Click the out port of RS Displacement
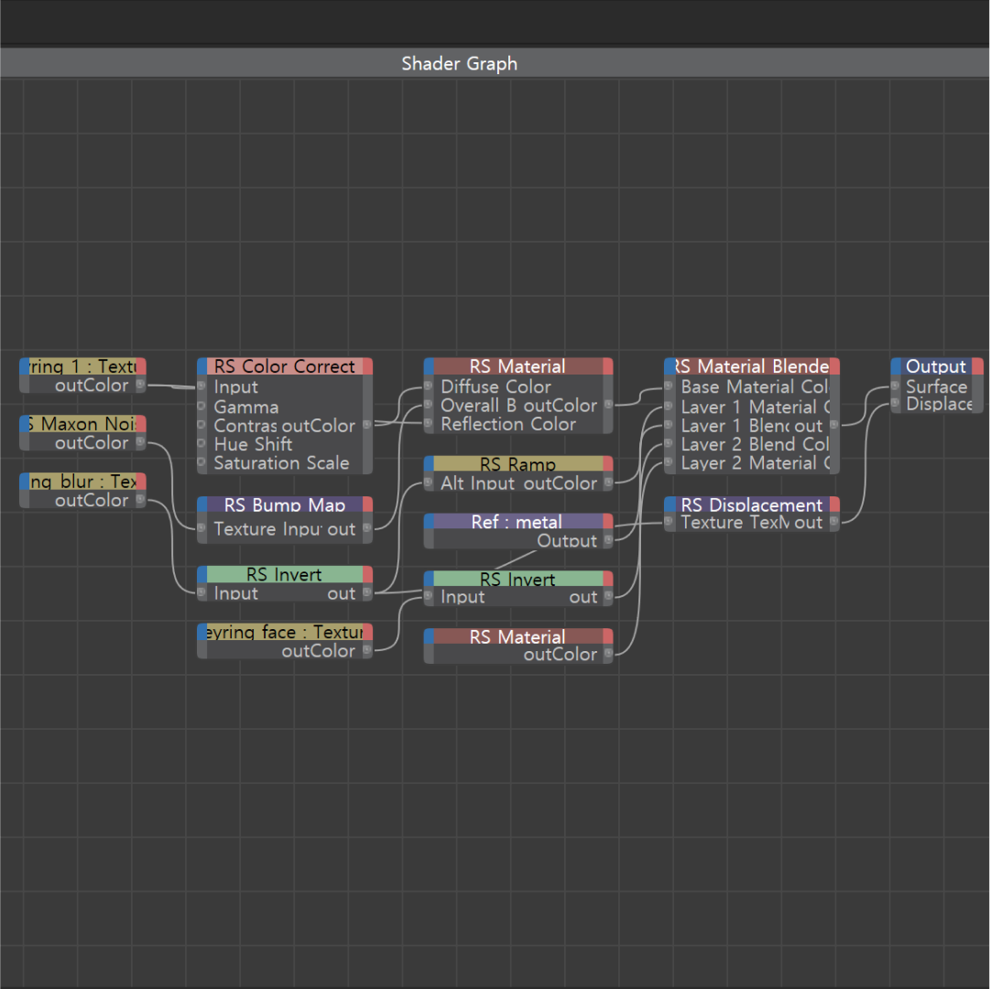This screenshot has height=989, width=990. (x=834, y=521)
